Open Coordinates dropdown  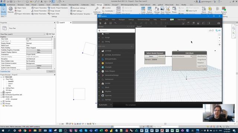[109, 11]
